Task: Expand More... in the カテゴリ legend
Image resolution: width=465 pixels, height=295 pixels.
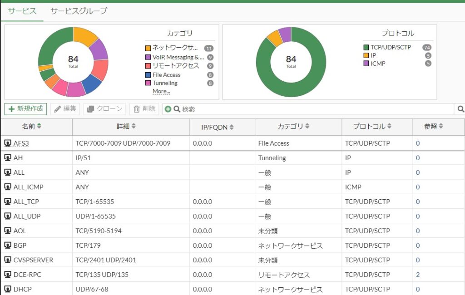Action: click(x=161, y=91)
